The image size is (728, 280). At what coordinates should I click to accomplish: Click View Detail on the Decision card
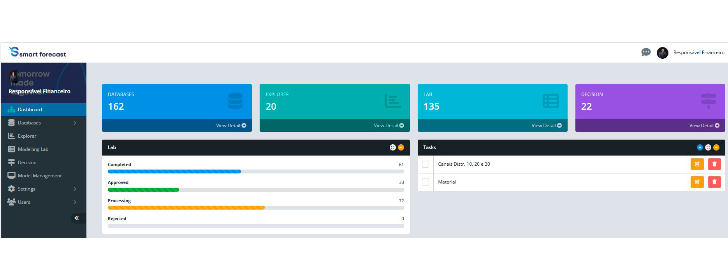pos(704,126)
